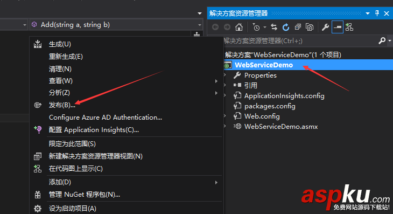Screen dimensions: 393x214
Task: Click the publish globe icon beside 发布(B)
Action: pyautogui.click(x=38, y=105)
